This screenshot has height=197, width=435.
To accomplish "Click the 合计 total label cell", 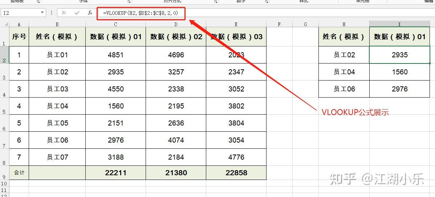I will point(19,173).
